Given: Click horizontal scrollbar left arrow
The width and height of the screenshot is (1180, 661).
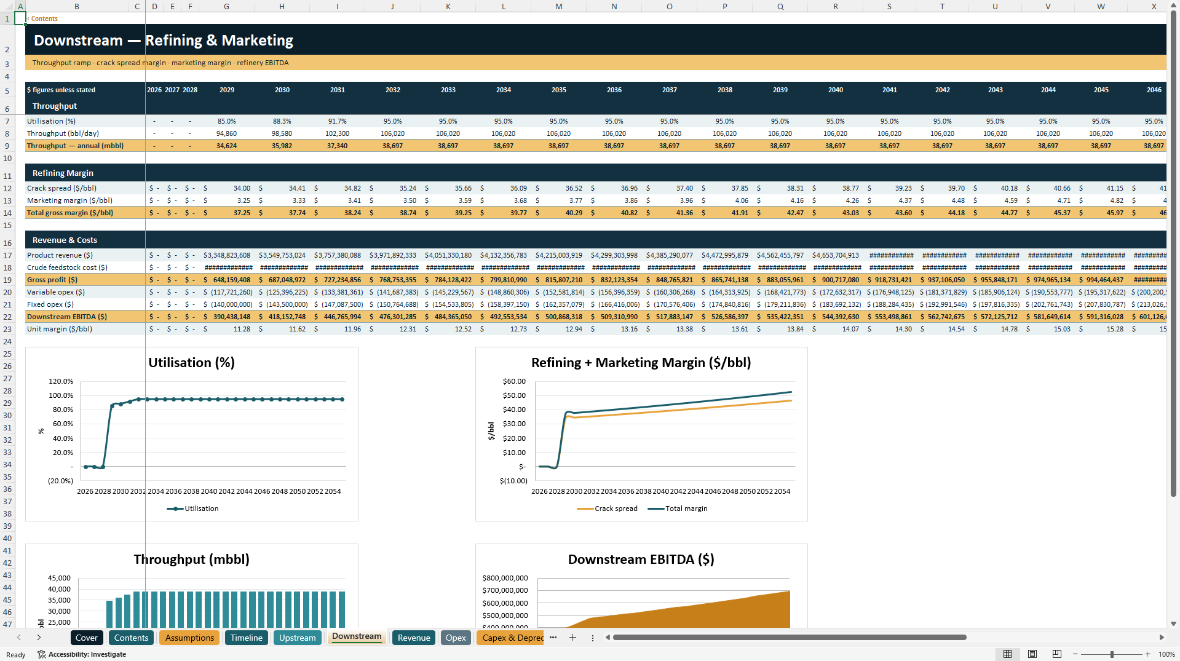Looking at the screenshot, I should [608, 638].
